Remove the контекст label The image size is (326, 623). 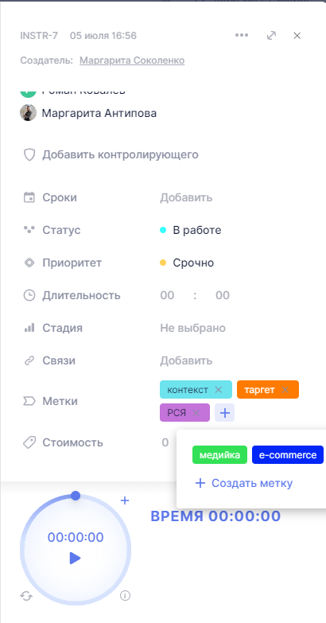point(218,390)
